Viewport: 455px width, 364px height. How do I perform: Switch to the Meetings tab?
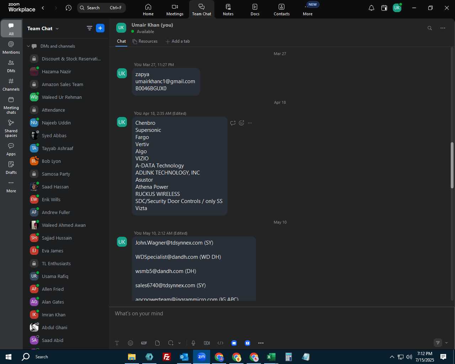pyautogui.click(x=175, y=10)
